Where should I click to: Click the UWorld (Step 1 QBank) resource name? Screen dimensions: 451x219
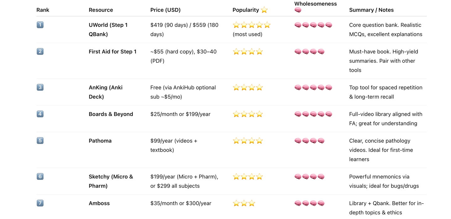point(108,29)
